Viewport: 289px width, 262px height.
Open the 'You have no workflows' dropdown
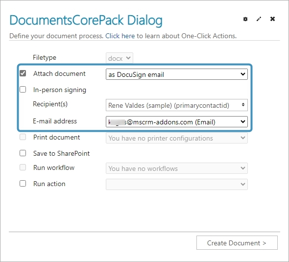[x=176, y=168]
